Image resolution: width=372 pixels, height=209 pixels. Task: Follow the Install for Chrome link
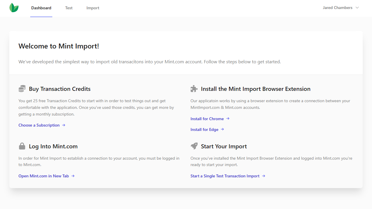point(207,119)
